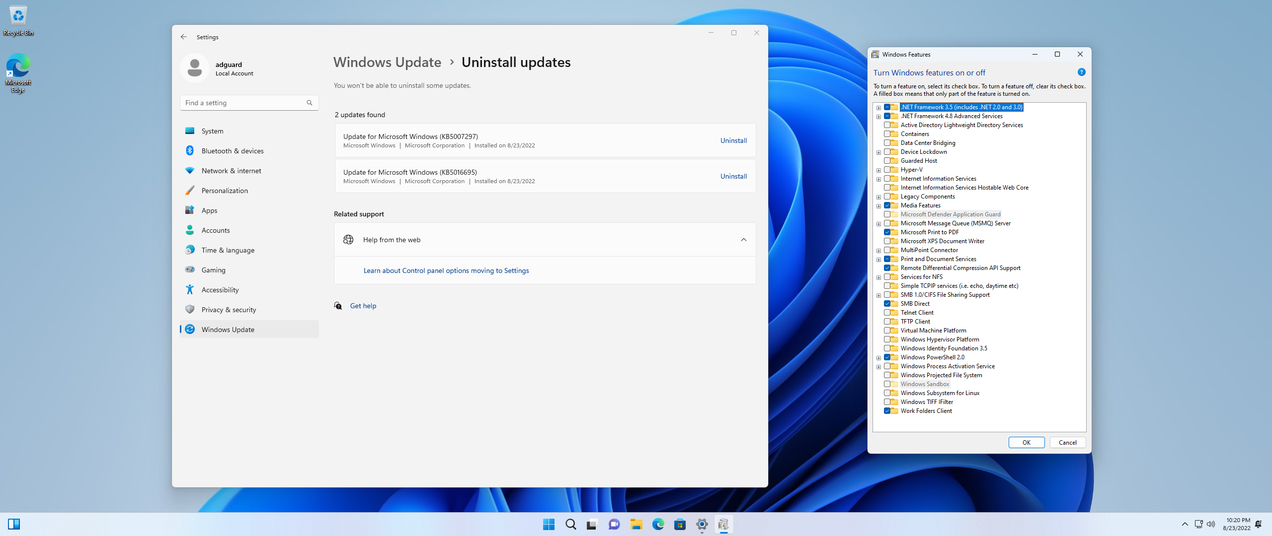Click the Windows Features title bar icon

click(x=875, y=55)
